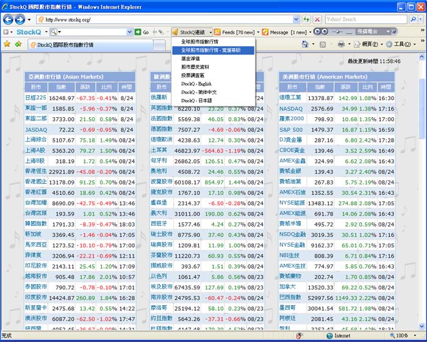Click the Print icon

[341, 44]
